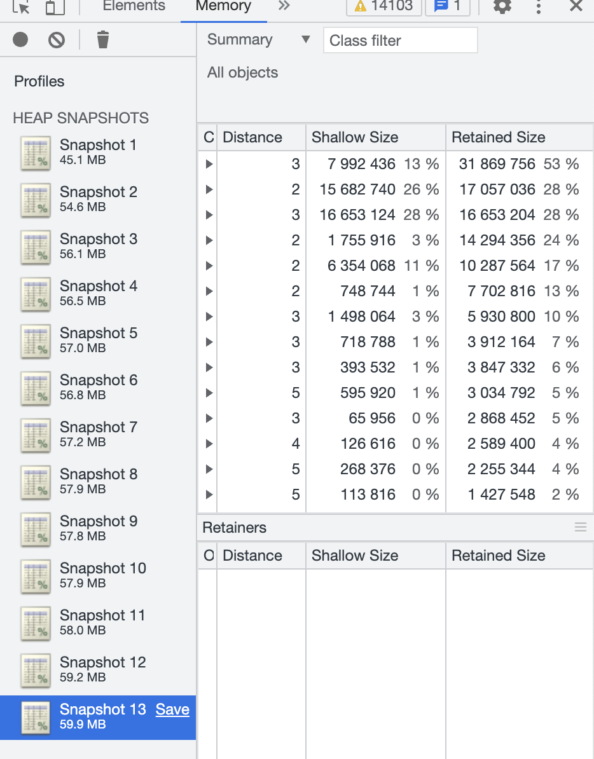Screen dimensions: 594x759
Task: Open the three-dot DevTools menu
Action: tap(538, 8)
